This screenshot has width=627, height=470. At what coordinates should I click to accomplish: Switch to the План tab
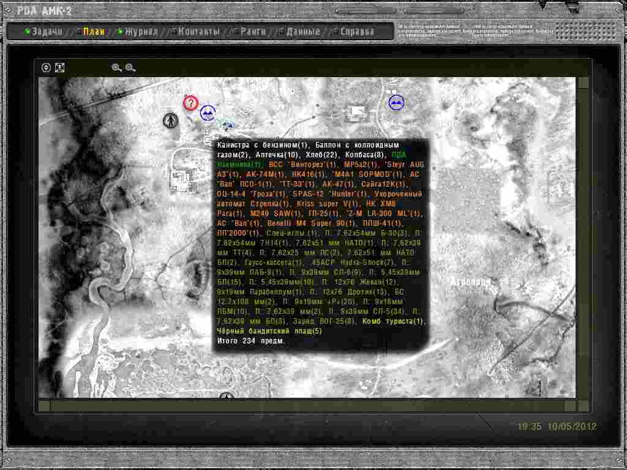click(x=94, y=32)
